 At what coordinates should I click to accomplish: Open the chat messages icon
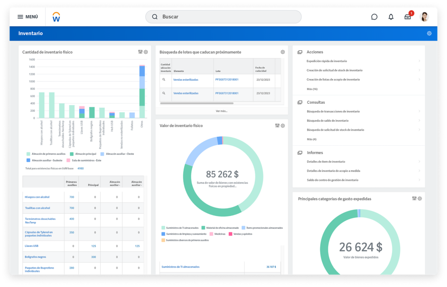pyautogui.click(x=374, y=17)
